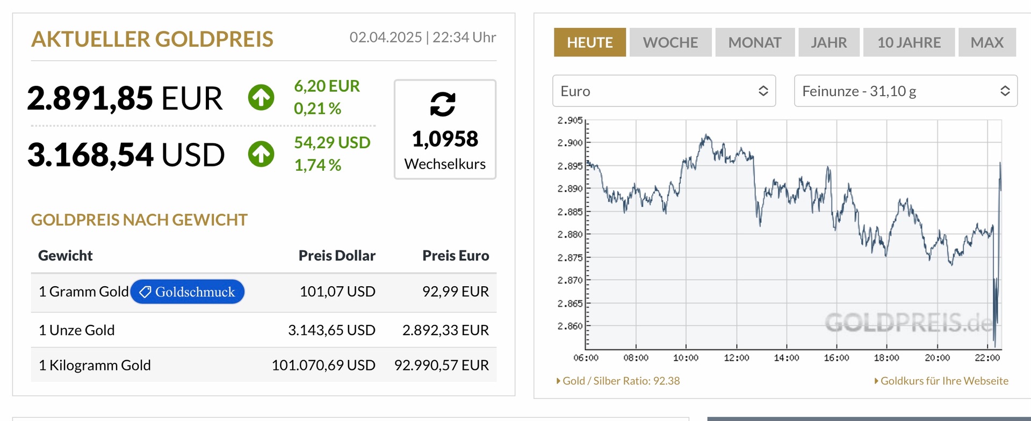The width and height of the screenshot is (1031, 421).
Task: Open the Feinunze weight unit dropdown
Action: pos(905,91)
